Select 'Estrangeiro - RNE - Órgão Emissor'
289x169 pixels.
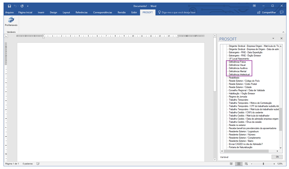[x=245, y=56]
